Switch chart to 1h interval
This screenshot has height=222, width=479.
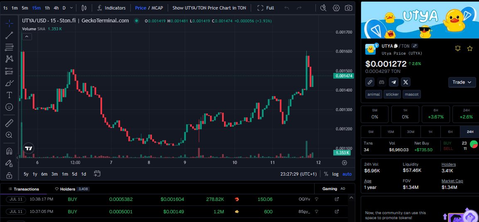point(47,8)
